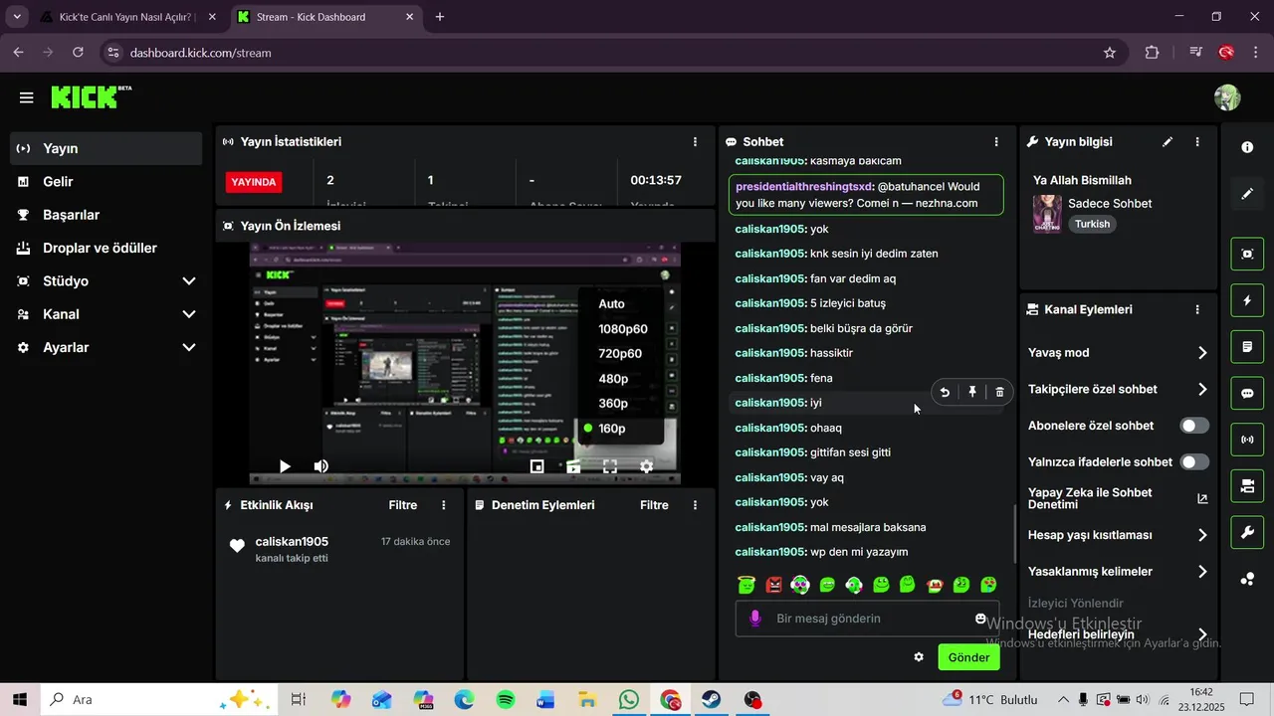Open chat settings gear beside Gönder

click(919, 657)
